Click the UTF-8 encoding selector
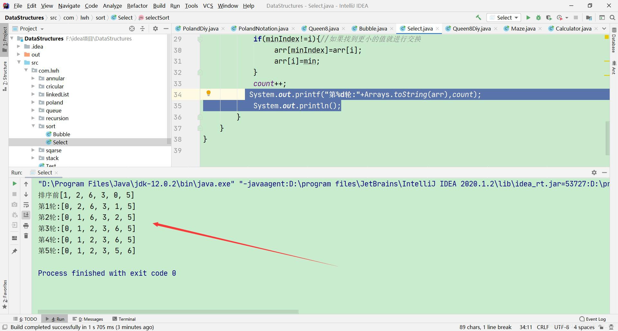Viewport: 618px width, 331px height. (x=562, y=327)
